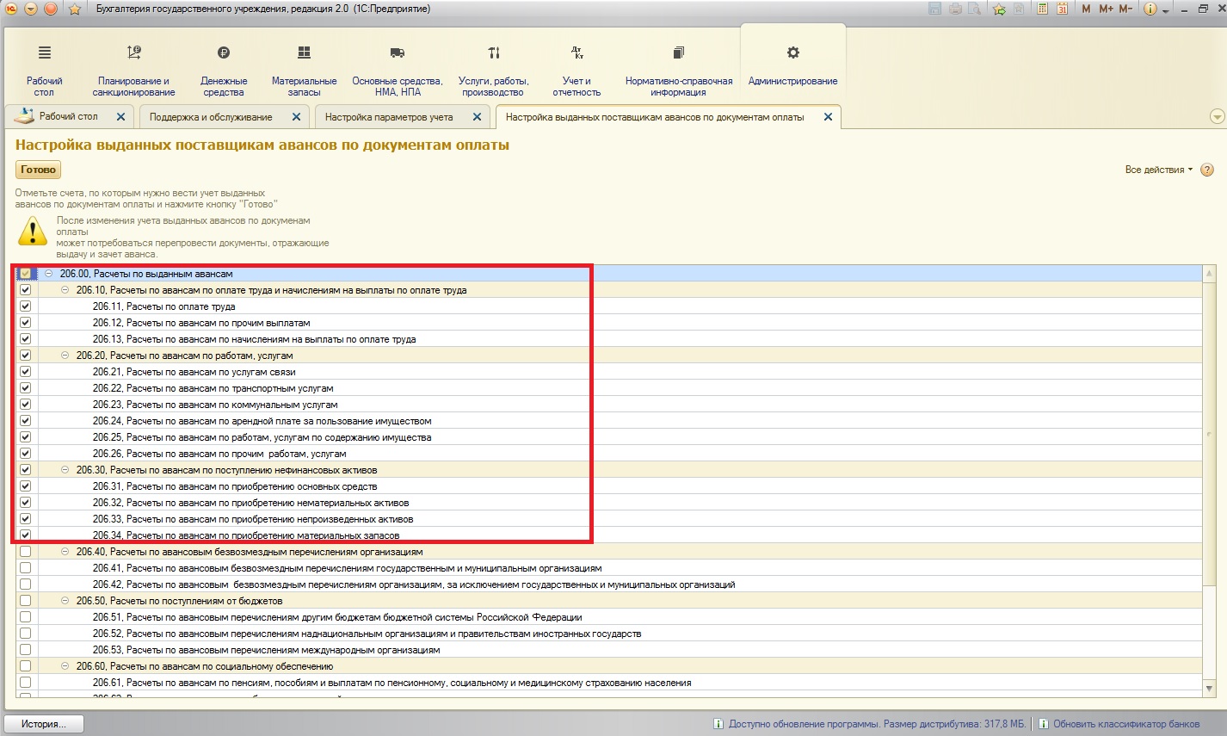Click the Print icon in the title bar
1227x736 pixels.
[x=955, y=9]
